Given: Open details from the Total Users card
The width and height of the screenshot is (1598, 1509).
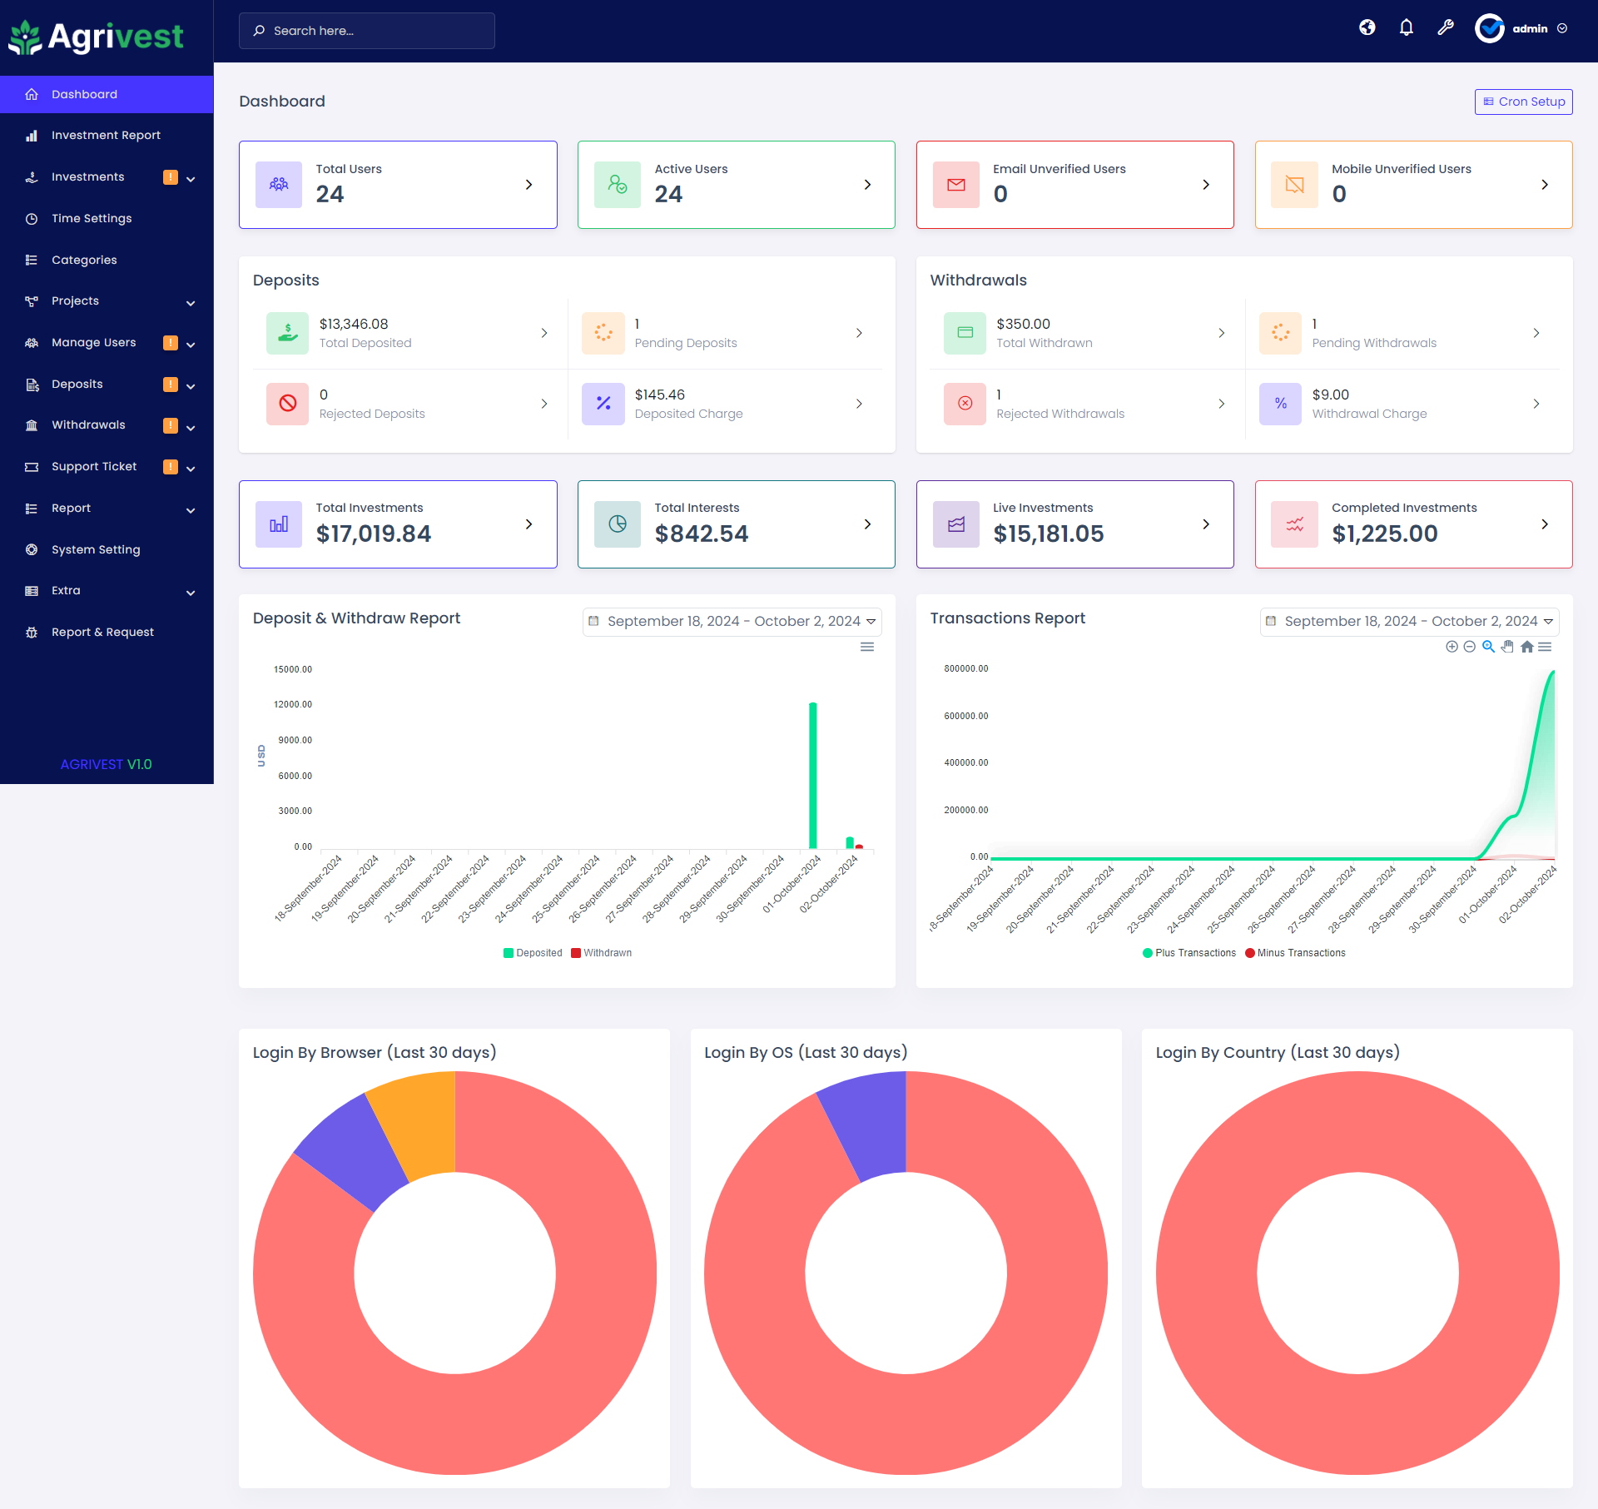Looking at the screenshot, I should point(529,184).
